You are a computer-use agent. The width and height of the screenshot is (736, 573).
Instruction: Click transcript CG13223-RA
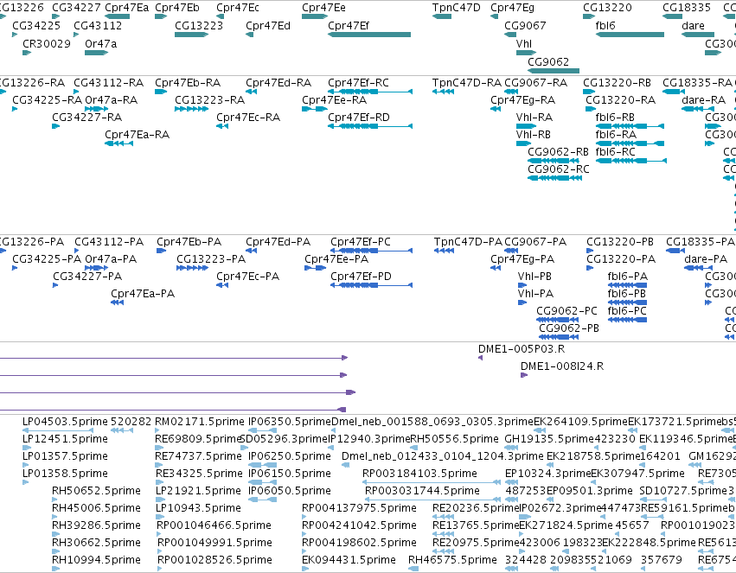(x=191, y=109)
